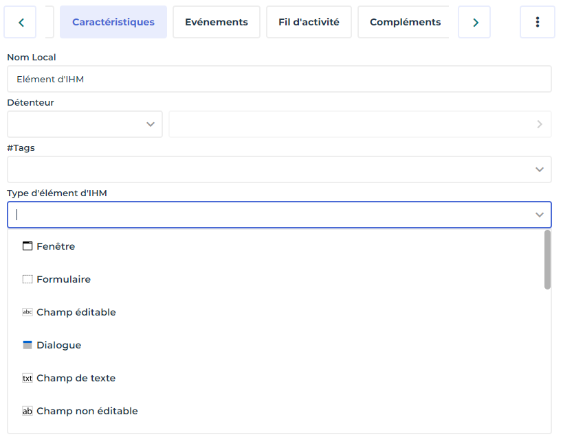This screenshot has height=439, width=563.
Task: Click the Champ éditable abc icon
Action: point(27,312)
